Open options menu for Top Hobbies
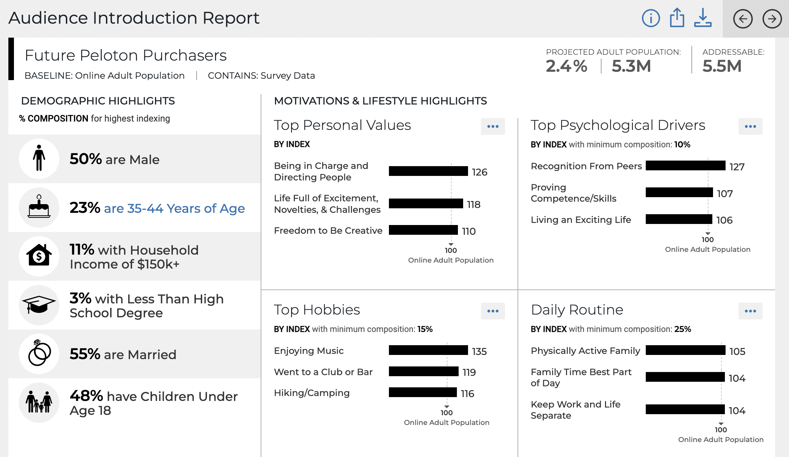 tap(493, 310)
